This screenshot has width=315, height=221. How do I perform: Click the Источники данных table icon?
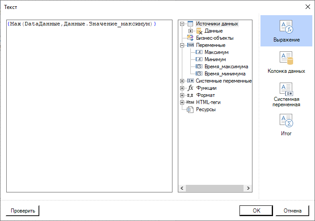click(x=190, y=24)
